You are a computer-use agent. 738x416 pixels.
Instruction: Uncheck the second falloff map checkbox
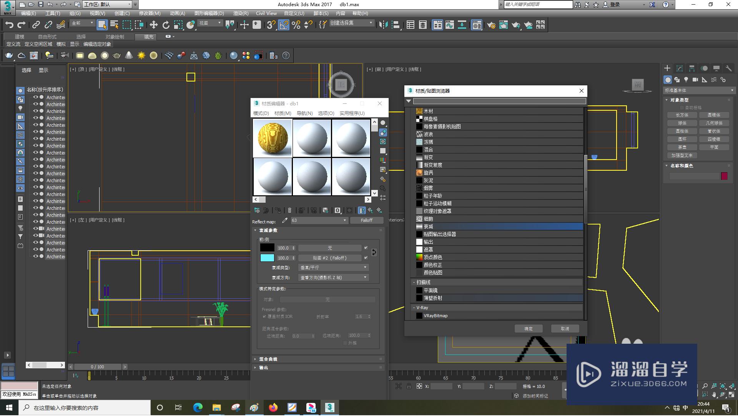[366, 258]
